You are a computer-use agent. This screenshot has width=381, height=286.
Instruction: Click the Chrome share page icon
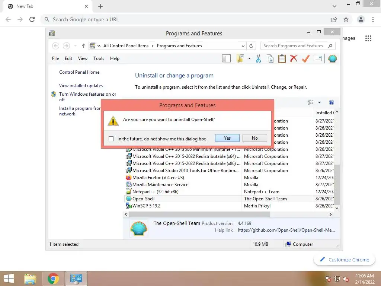pos(334,19)
